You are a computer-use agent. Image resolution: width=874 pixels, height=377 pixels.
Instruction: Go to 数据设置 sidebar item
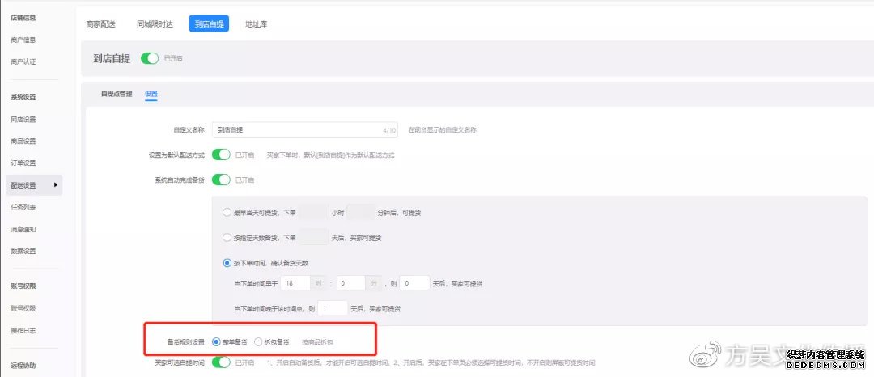(x=23, y=251)
